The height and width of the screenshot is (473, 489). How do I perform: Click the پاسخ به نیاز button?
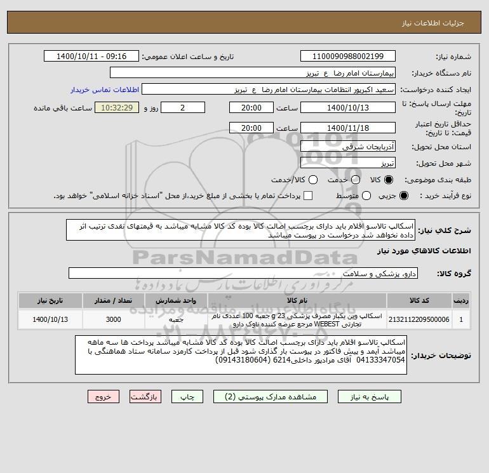pyautogui.click(x=369, y=397)
